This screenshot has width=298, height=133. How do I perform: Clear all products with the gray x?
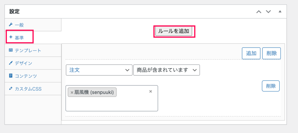[x=150, y=91]
